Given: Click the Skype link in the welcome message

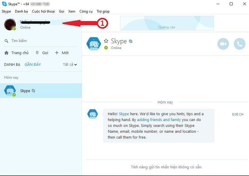Looking at the screenshot, I should pos(124,114).
